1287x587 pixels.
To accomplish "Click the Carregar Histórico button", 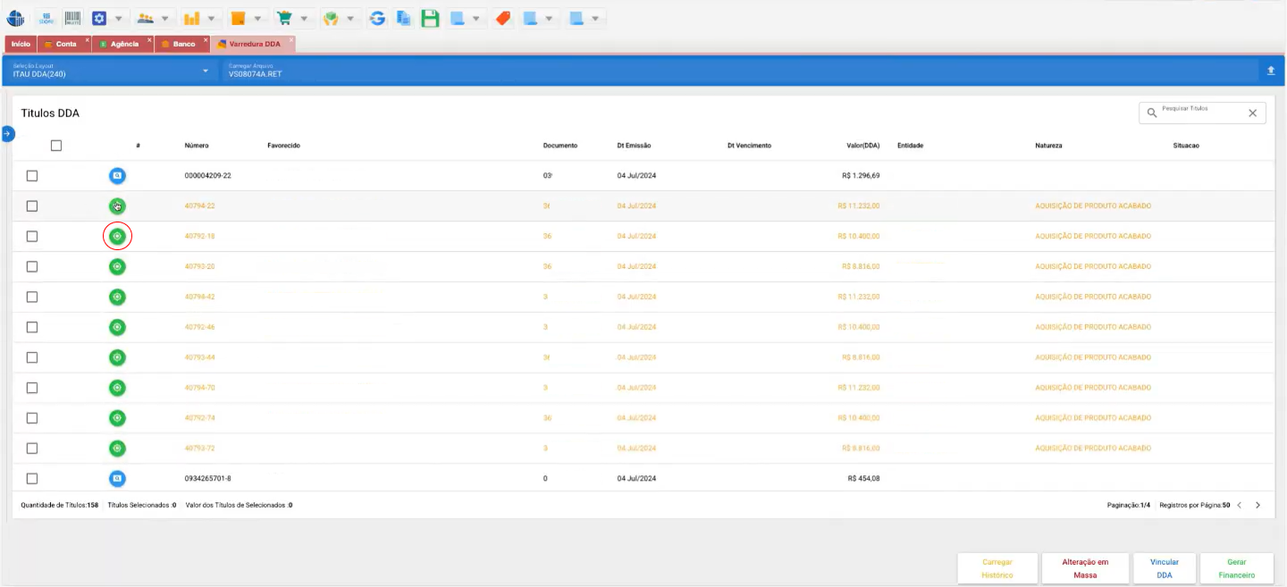I will 997,568.
